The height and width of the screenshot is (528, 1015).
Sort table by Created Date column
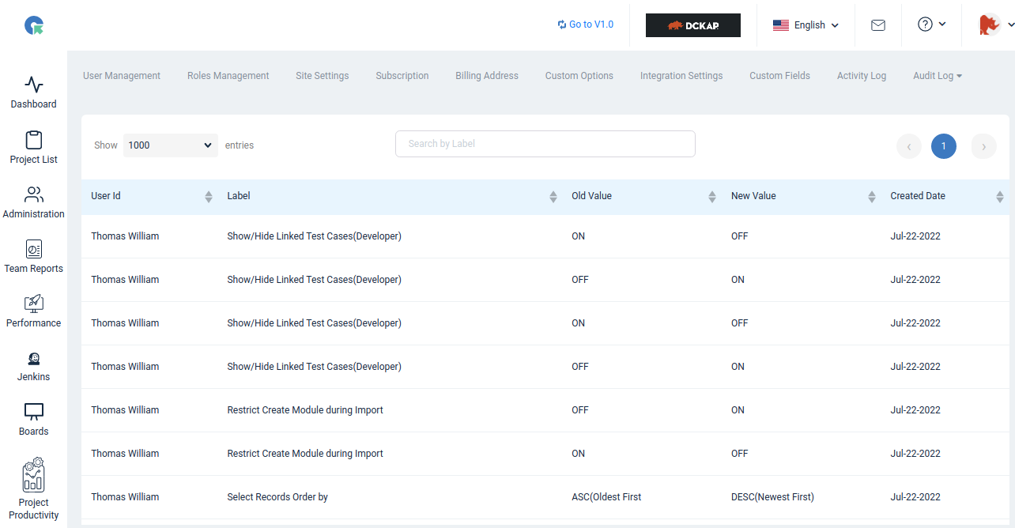pos(945,196)
